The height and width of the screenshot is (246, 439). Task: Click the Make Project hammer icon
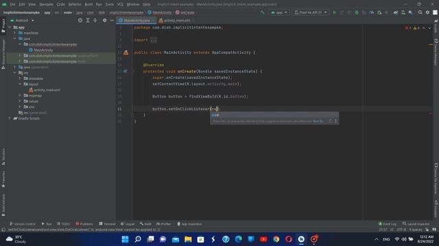click(x=262, y=12)
